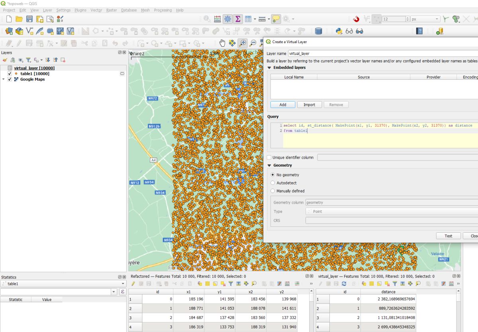Viewport: 478px width, 332px height.
Task: Click Filter Legend funnel icon in Layers
Action: [29, 60]
